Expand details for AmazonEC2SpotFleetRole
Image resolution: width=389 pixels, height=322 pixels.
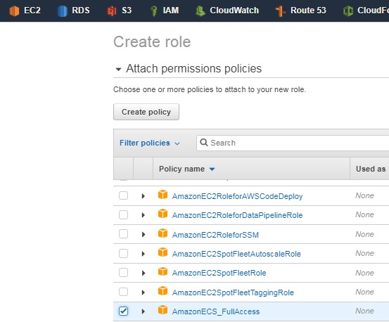point(143,273)
